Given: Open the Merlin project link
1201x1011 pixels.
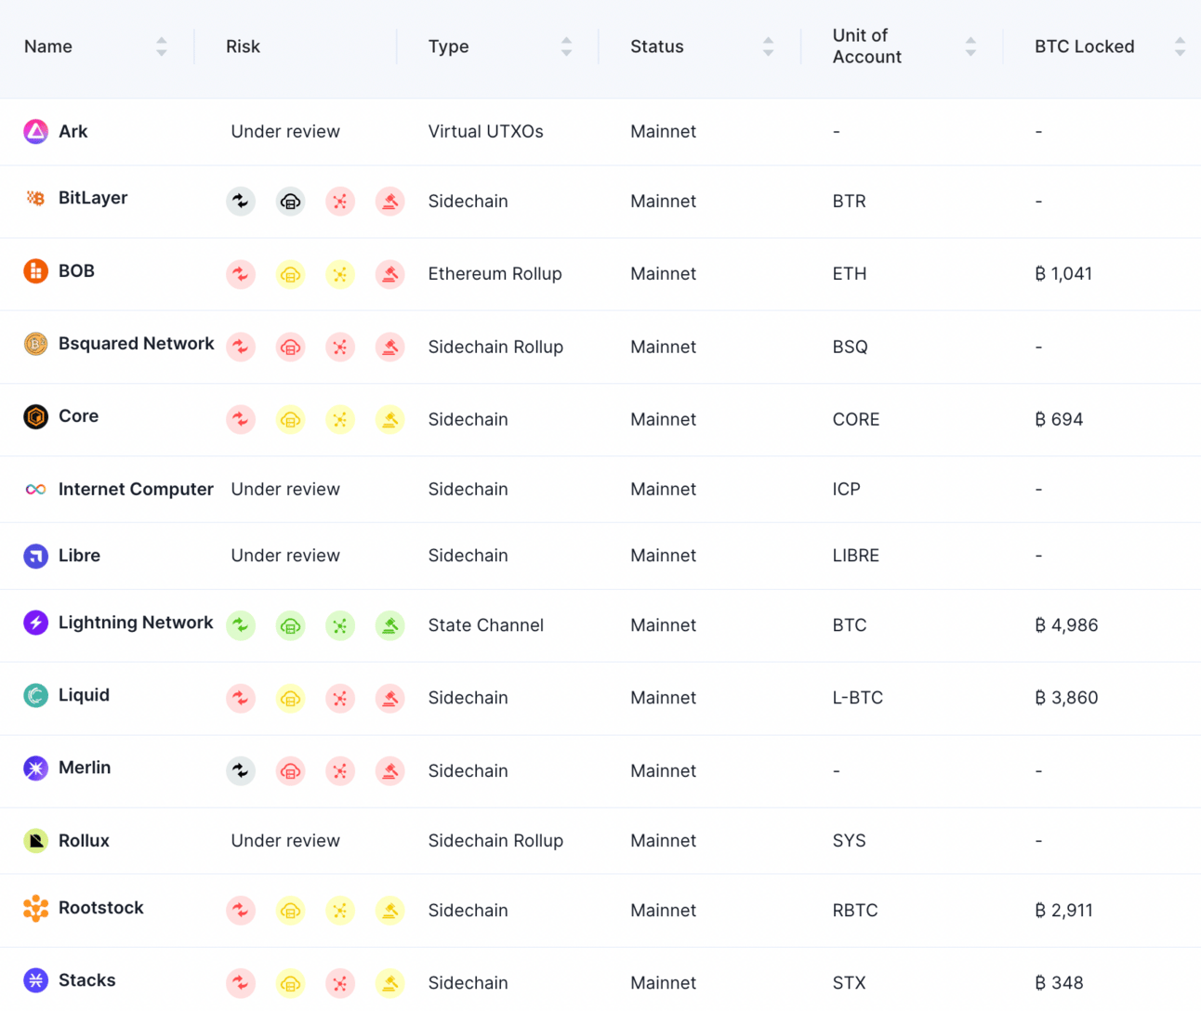Looking at the screenshot, I should point(85,768).
